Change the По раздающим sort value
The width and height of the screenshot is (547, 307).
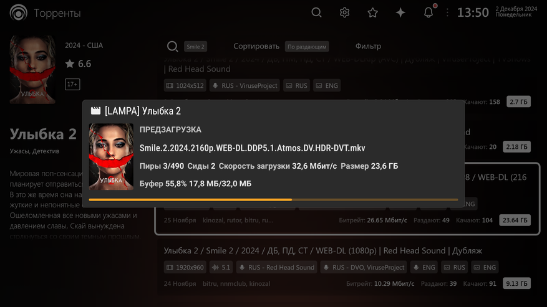click(307, 46)
